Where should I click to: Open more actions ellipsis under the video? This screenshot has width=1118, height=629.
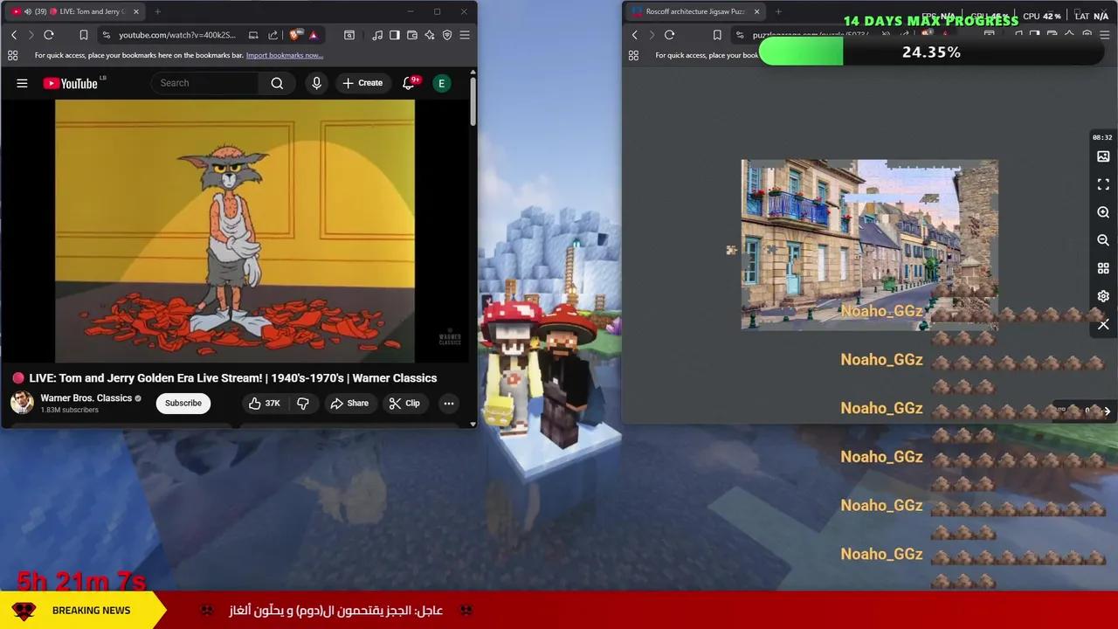tap(448, 403)
